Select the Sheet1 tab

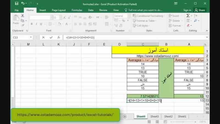182,116
